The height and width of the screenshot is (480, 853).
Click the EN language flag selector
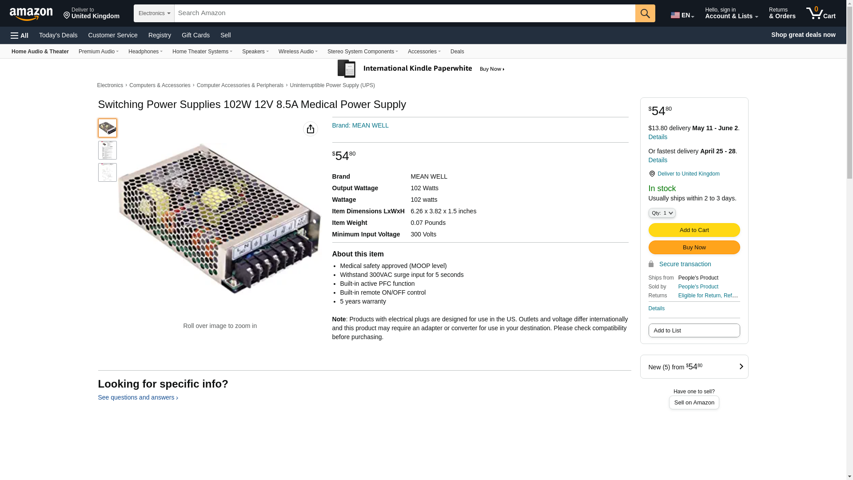(x=682, y=15)
